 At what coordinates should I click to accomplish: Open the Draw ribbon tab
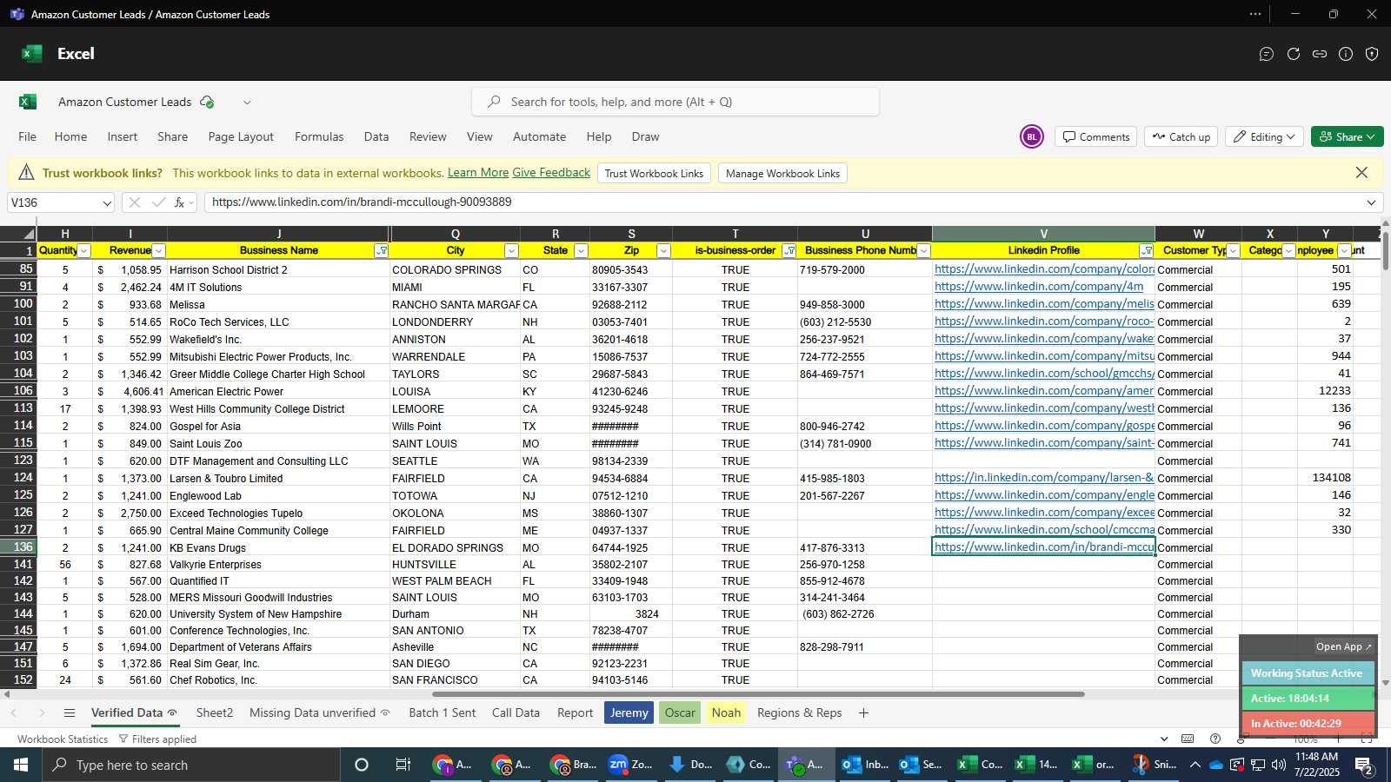coord(645,136)
